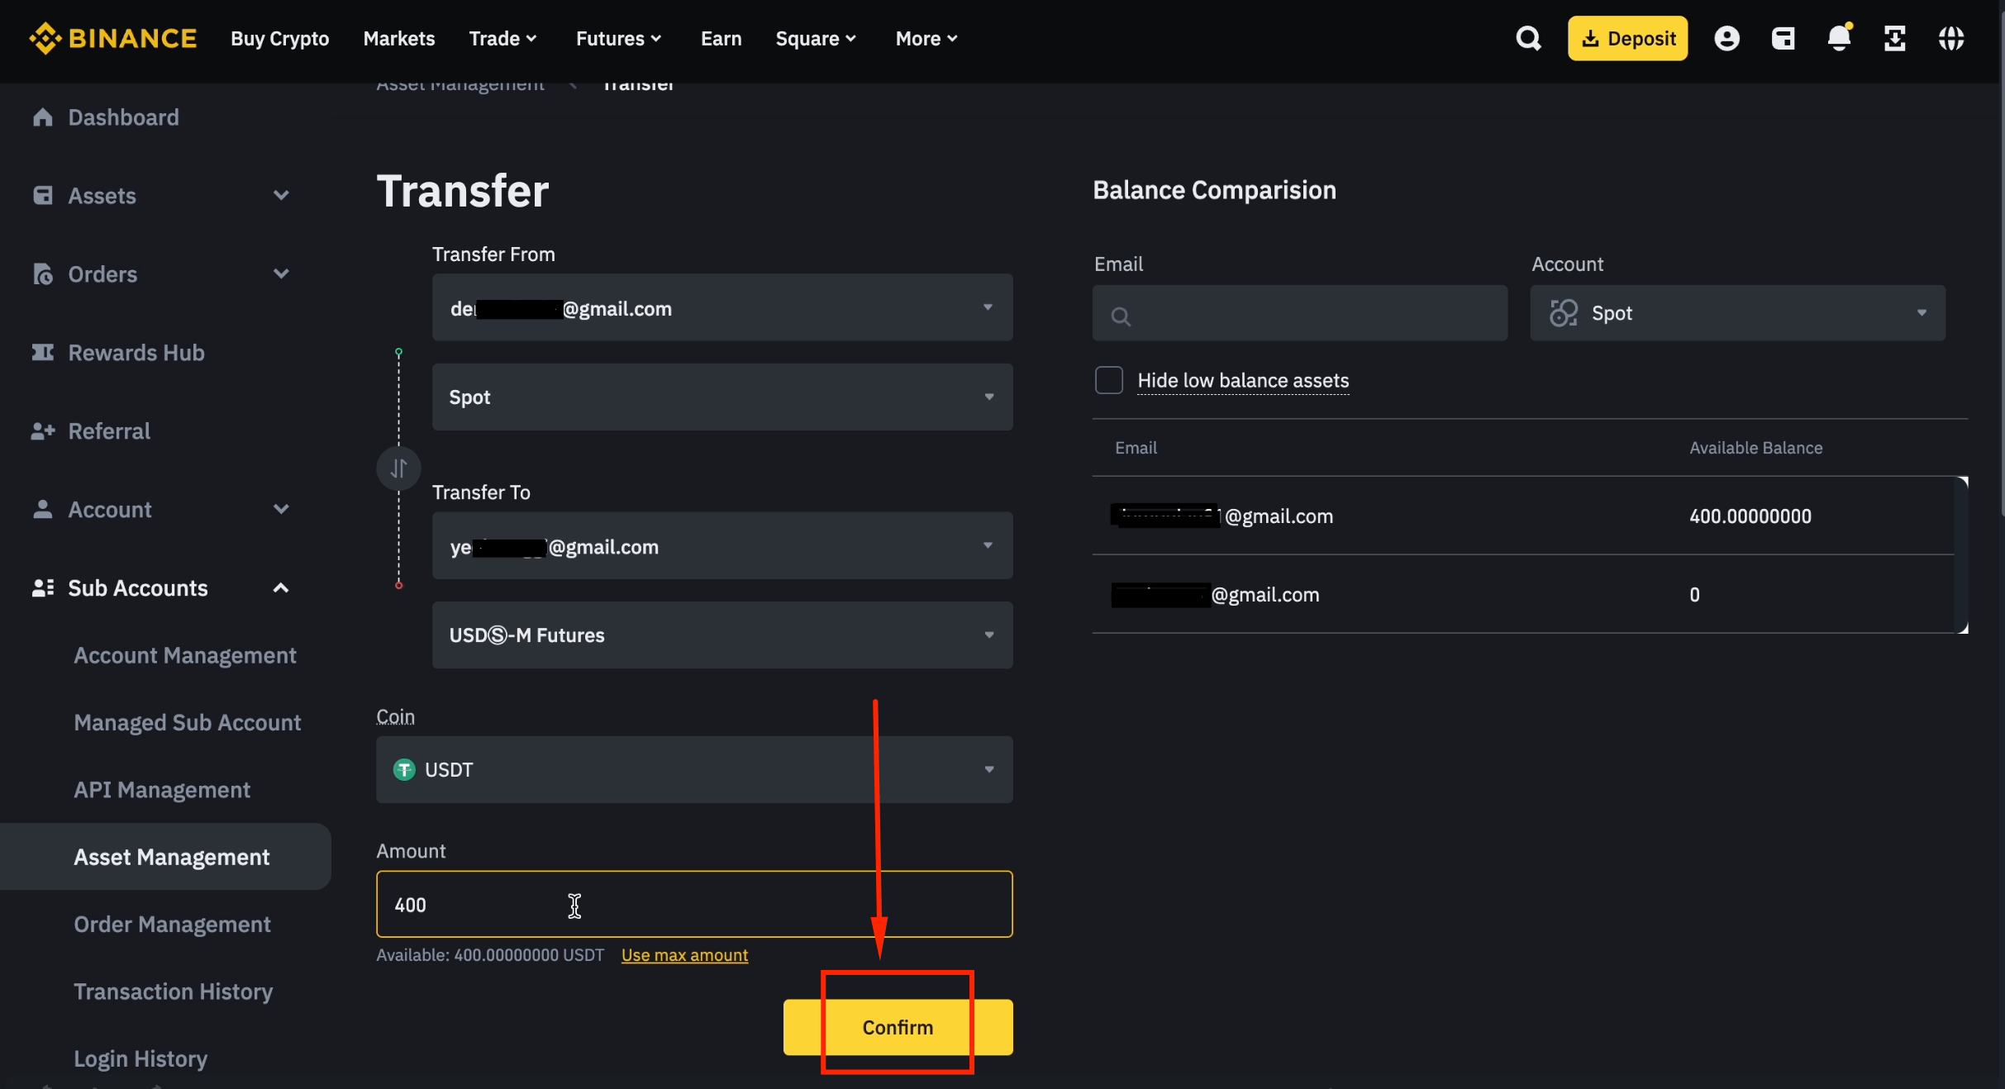Image resolution: width=2005 pixels, height=1089 pixels.
Task: Open the language/region globe icon
Action: [x=1952, y=38]
